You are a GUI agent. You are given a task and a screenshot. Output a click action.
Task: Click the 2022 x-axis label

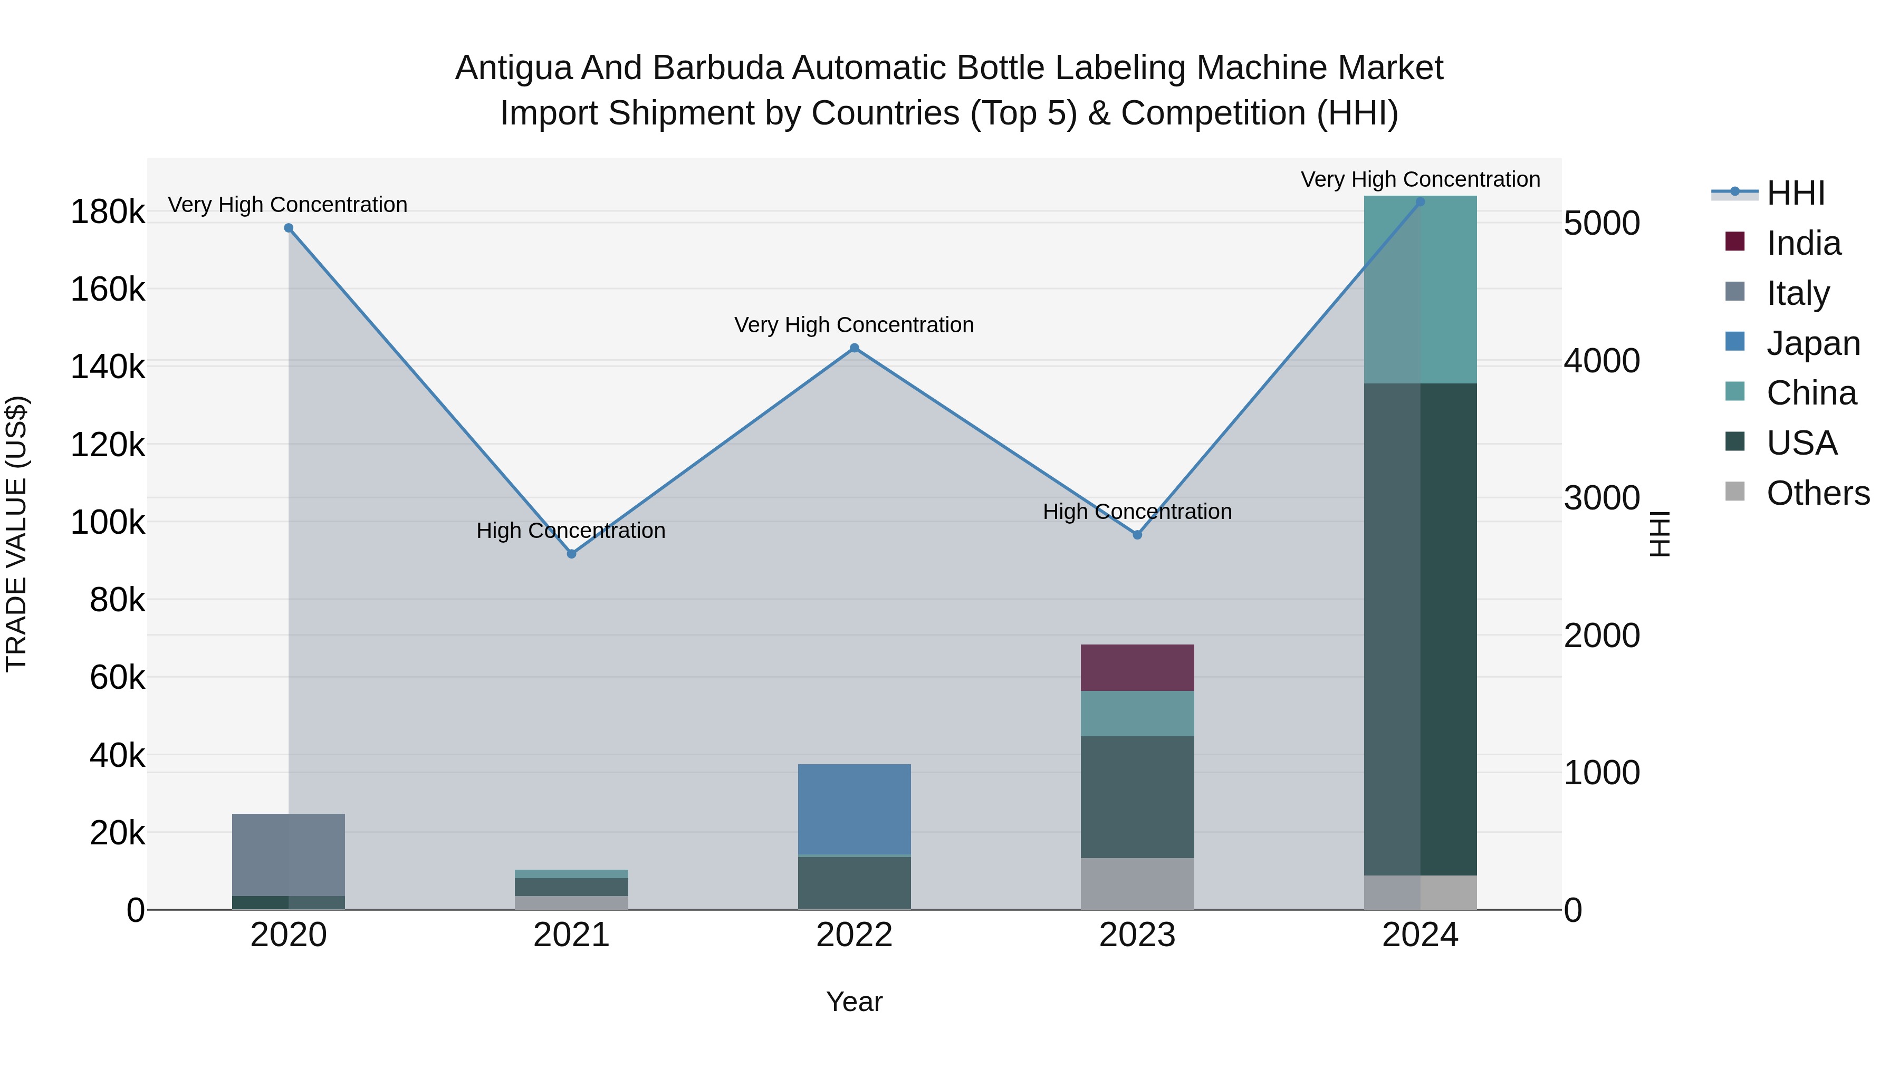point(855,935)
